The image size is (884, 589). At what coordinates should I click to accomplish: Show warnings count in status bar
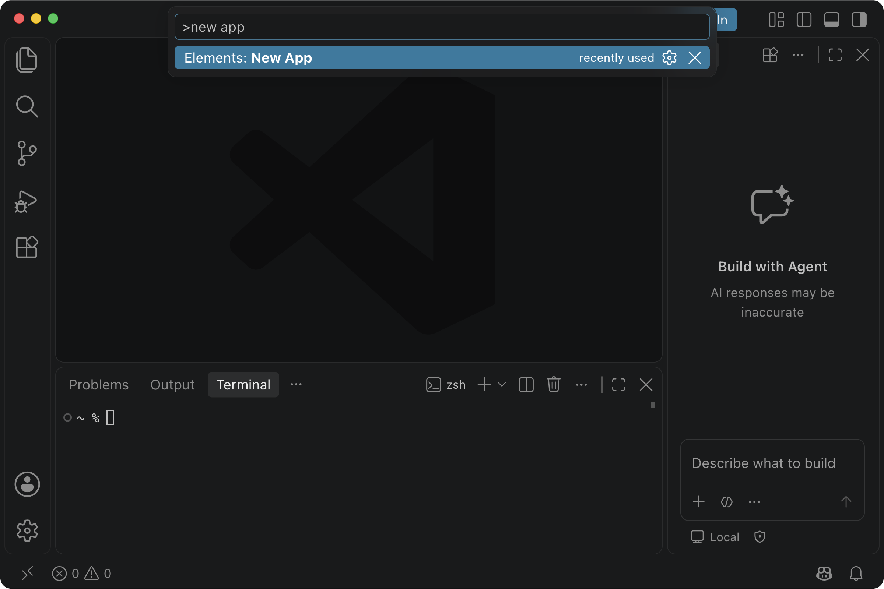coord(98,574)
